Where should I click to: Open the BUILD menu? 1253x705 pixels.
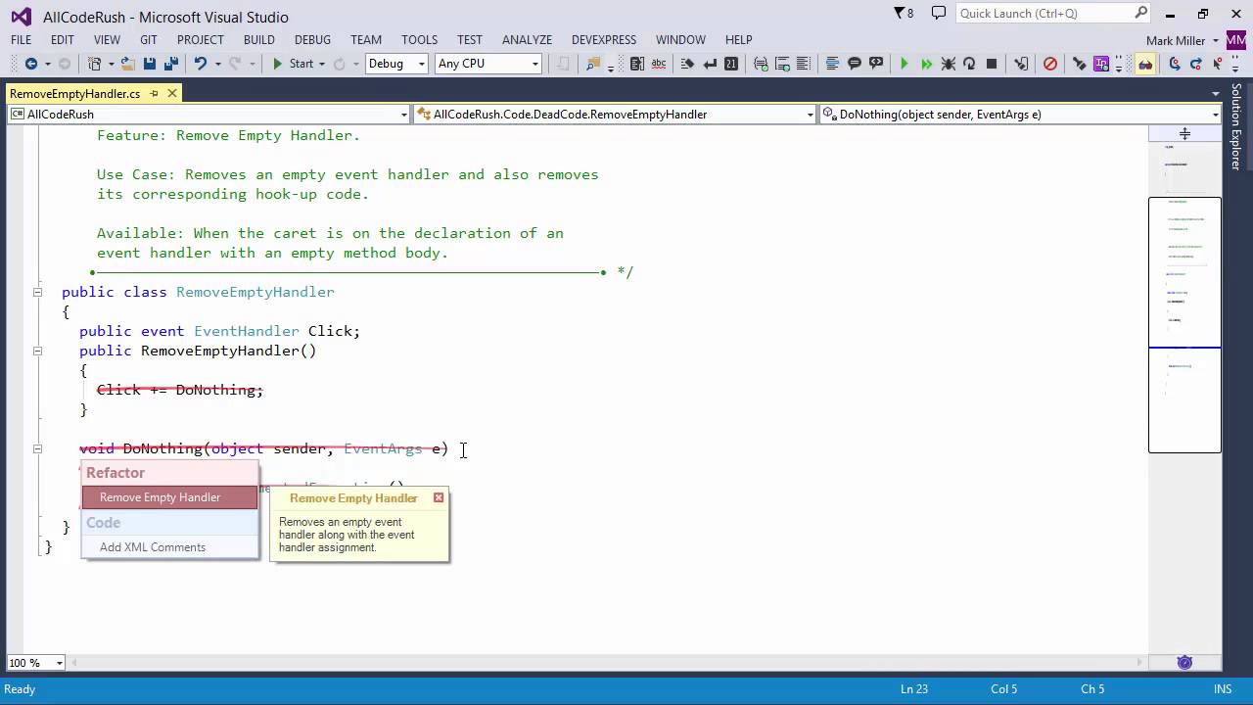coord(258,40)
